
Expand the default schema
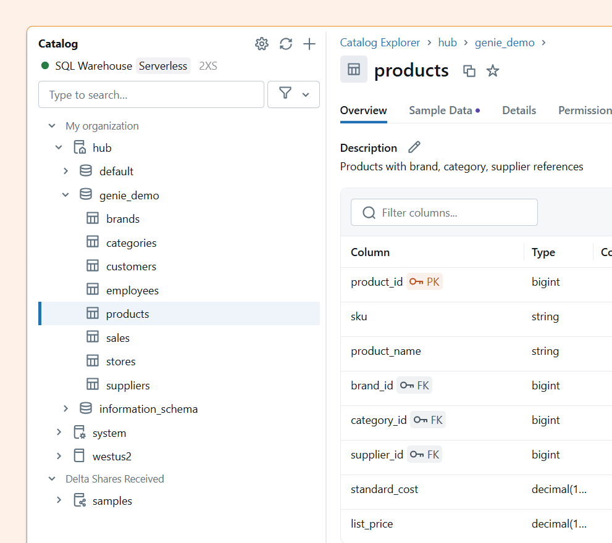pyautogui.click(x=65, y=171)
